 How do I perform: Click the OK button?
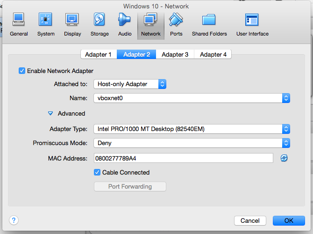(x=289, y=220)
